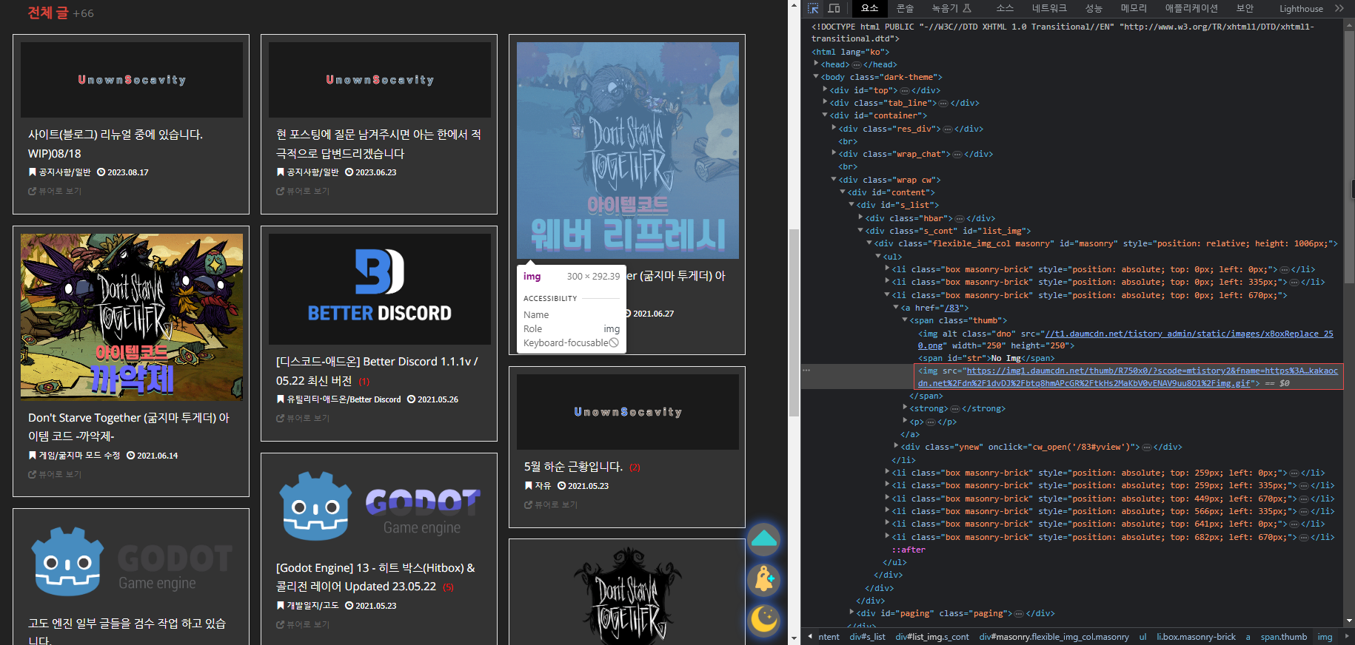
Task: Click category 개발일지/고도
Action: tap(312, 606)
